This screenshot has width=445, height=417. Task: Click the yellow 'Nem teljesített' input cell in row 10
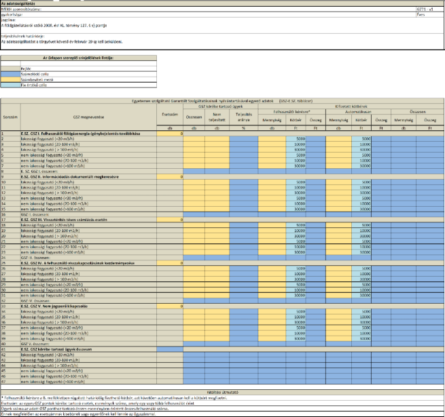pos(217,182)
